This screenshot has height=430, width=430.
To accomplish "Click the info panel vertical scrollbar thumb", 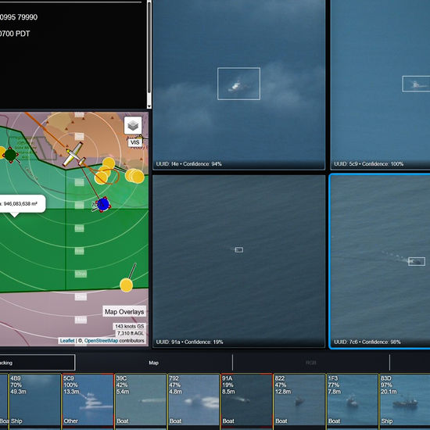I will (149, 47).
